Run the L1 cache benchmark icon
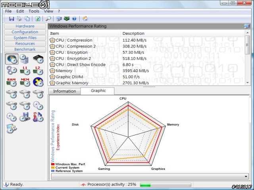The image size is (254, 190). [25, 70]
